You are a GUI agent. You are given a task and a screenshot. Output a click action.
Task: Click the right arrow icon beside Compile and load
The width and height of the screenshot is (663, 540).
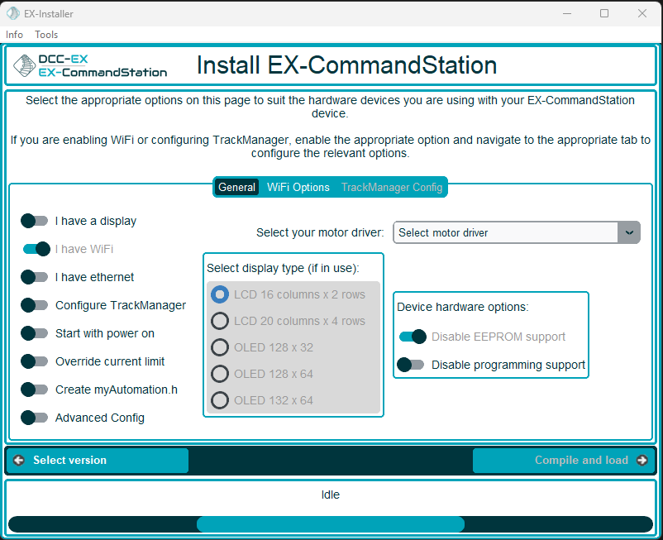click(x=642, y=460)
